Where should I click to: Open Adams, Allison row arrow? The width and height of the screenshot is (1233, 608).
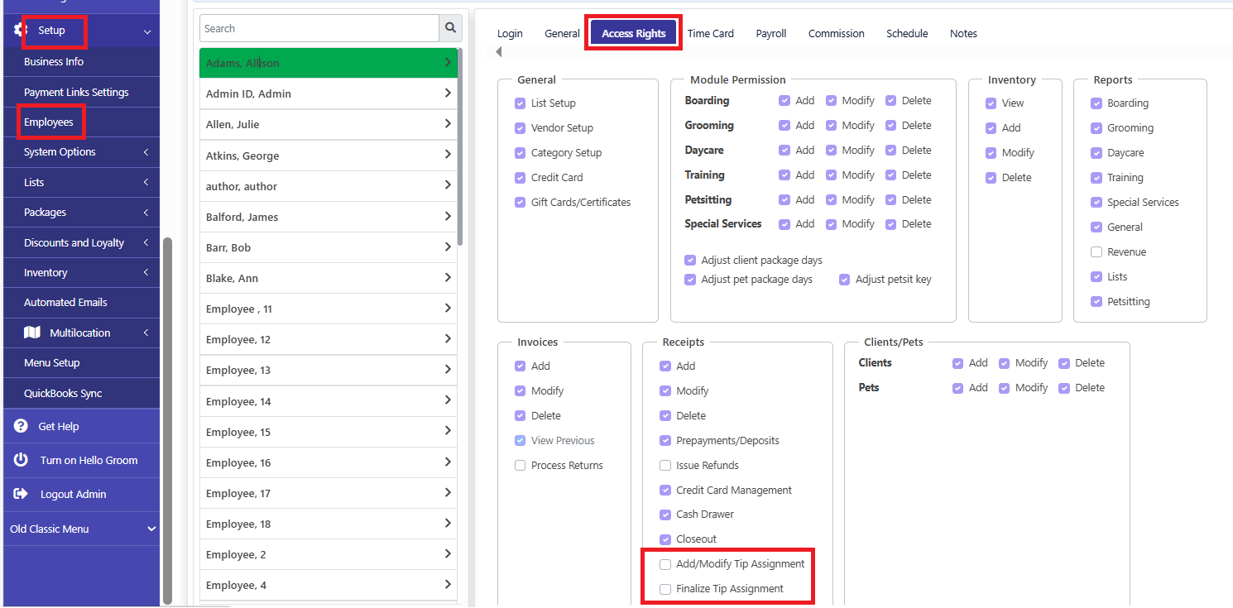pos(448,62)
